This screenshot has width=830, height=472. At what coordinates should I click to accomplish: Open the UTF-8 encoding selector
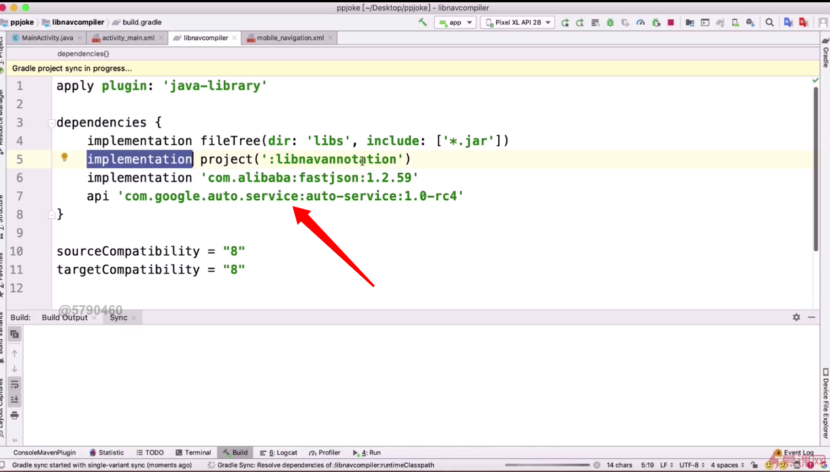click(692, 465)
